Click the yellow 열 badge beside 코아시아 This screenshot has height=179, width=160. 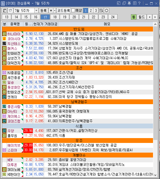[4, 38]
